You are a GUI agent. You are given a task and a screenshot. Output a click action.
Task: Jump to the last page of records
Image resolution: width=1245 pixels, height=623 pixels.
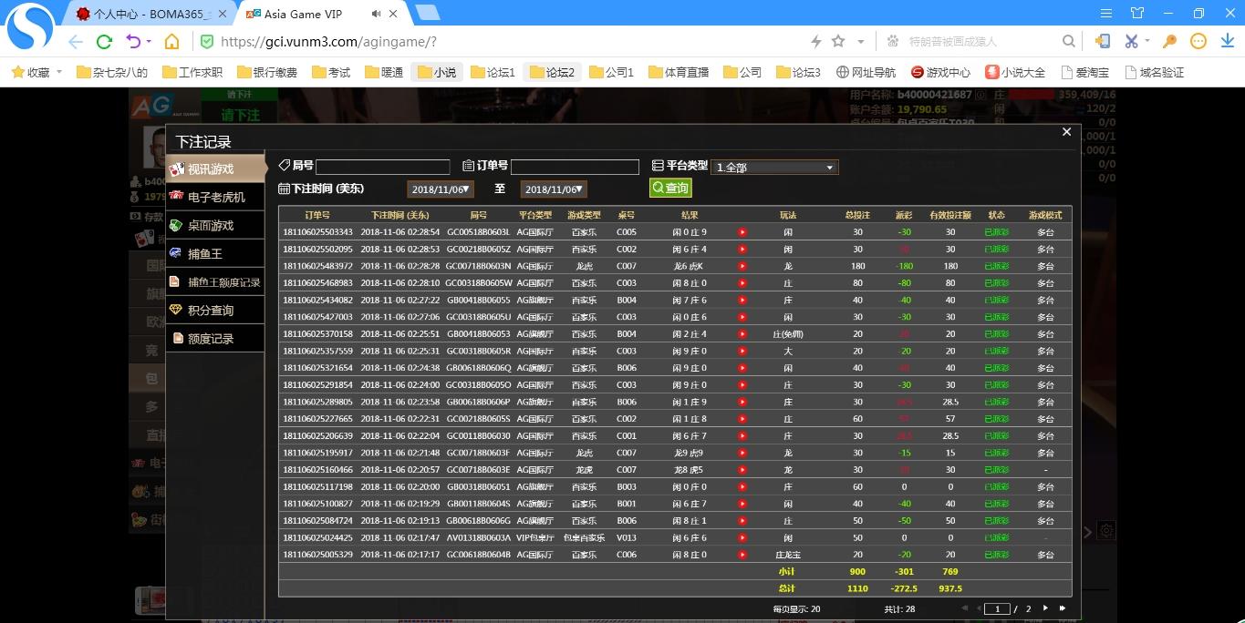pos(1063,608)
